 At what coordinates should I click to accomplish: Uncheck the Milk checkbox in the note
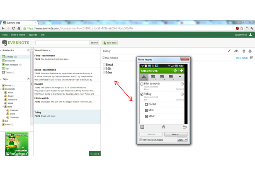pyautogui.click(x=104, y=68)
